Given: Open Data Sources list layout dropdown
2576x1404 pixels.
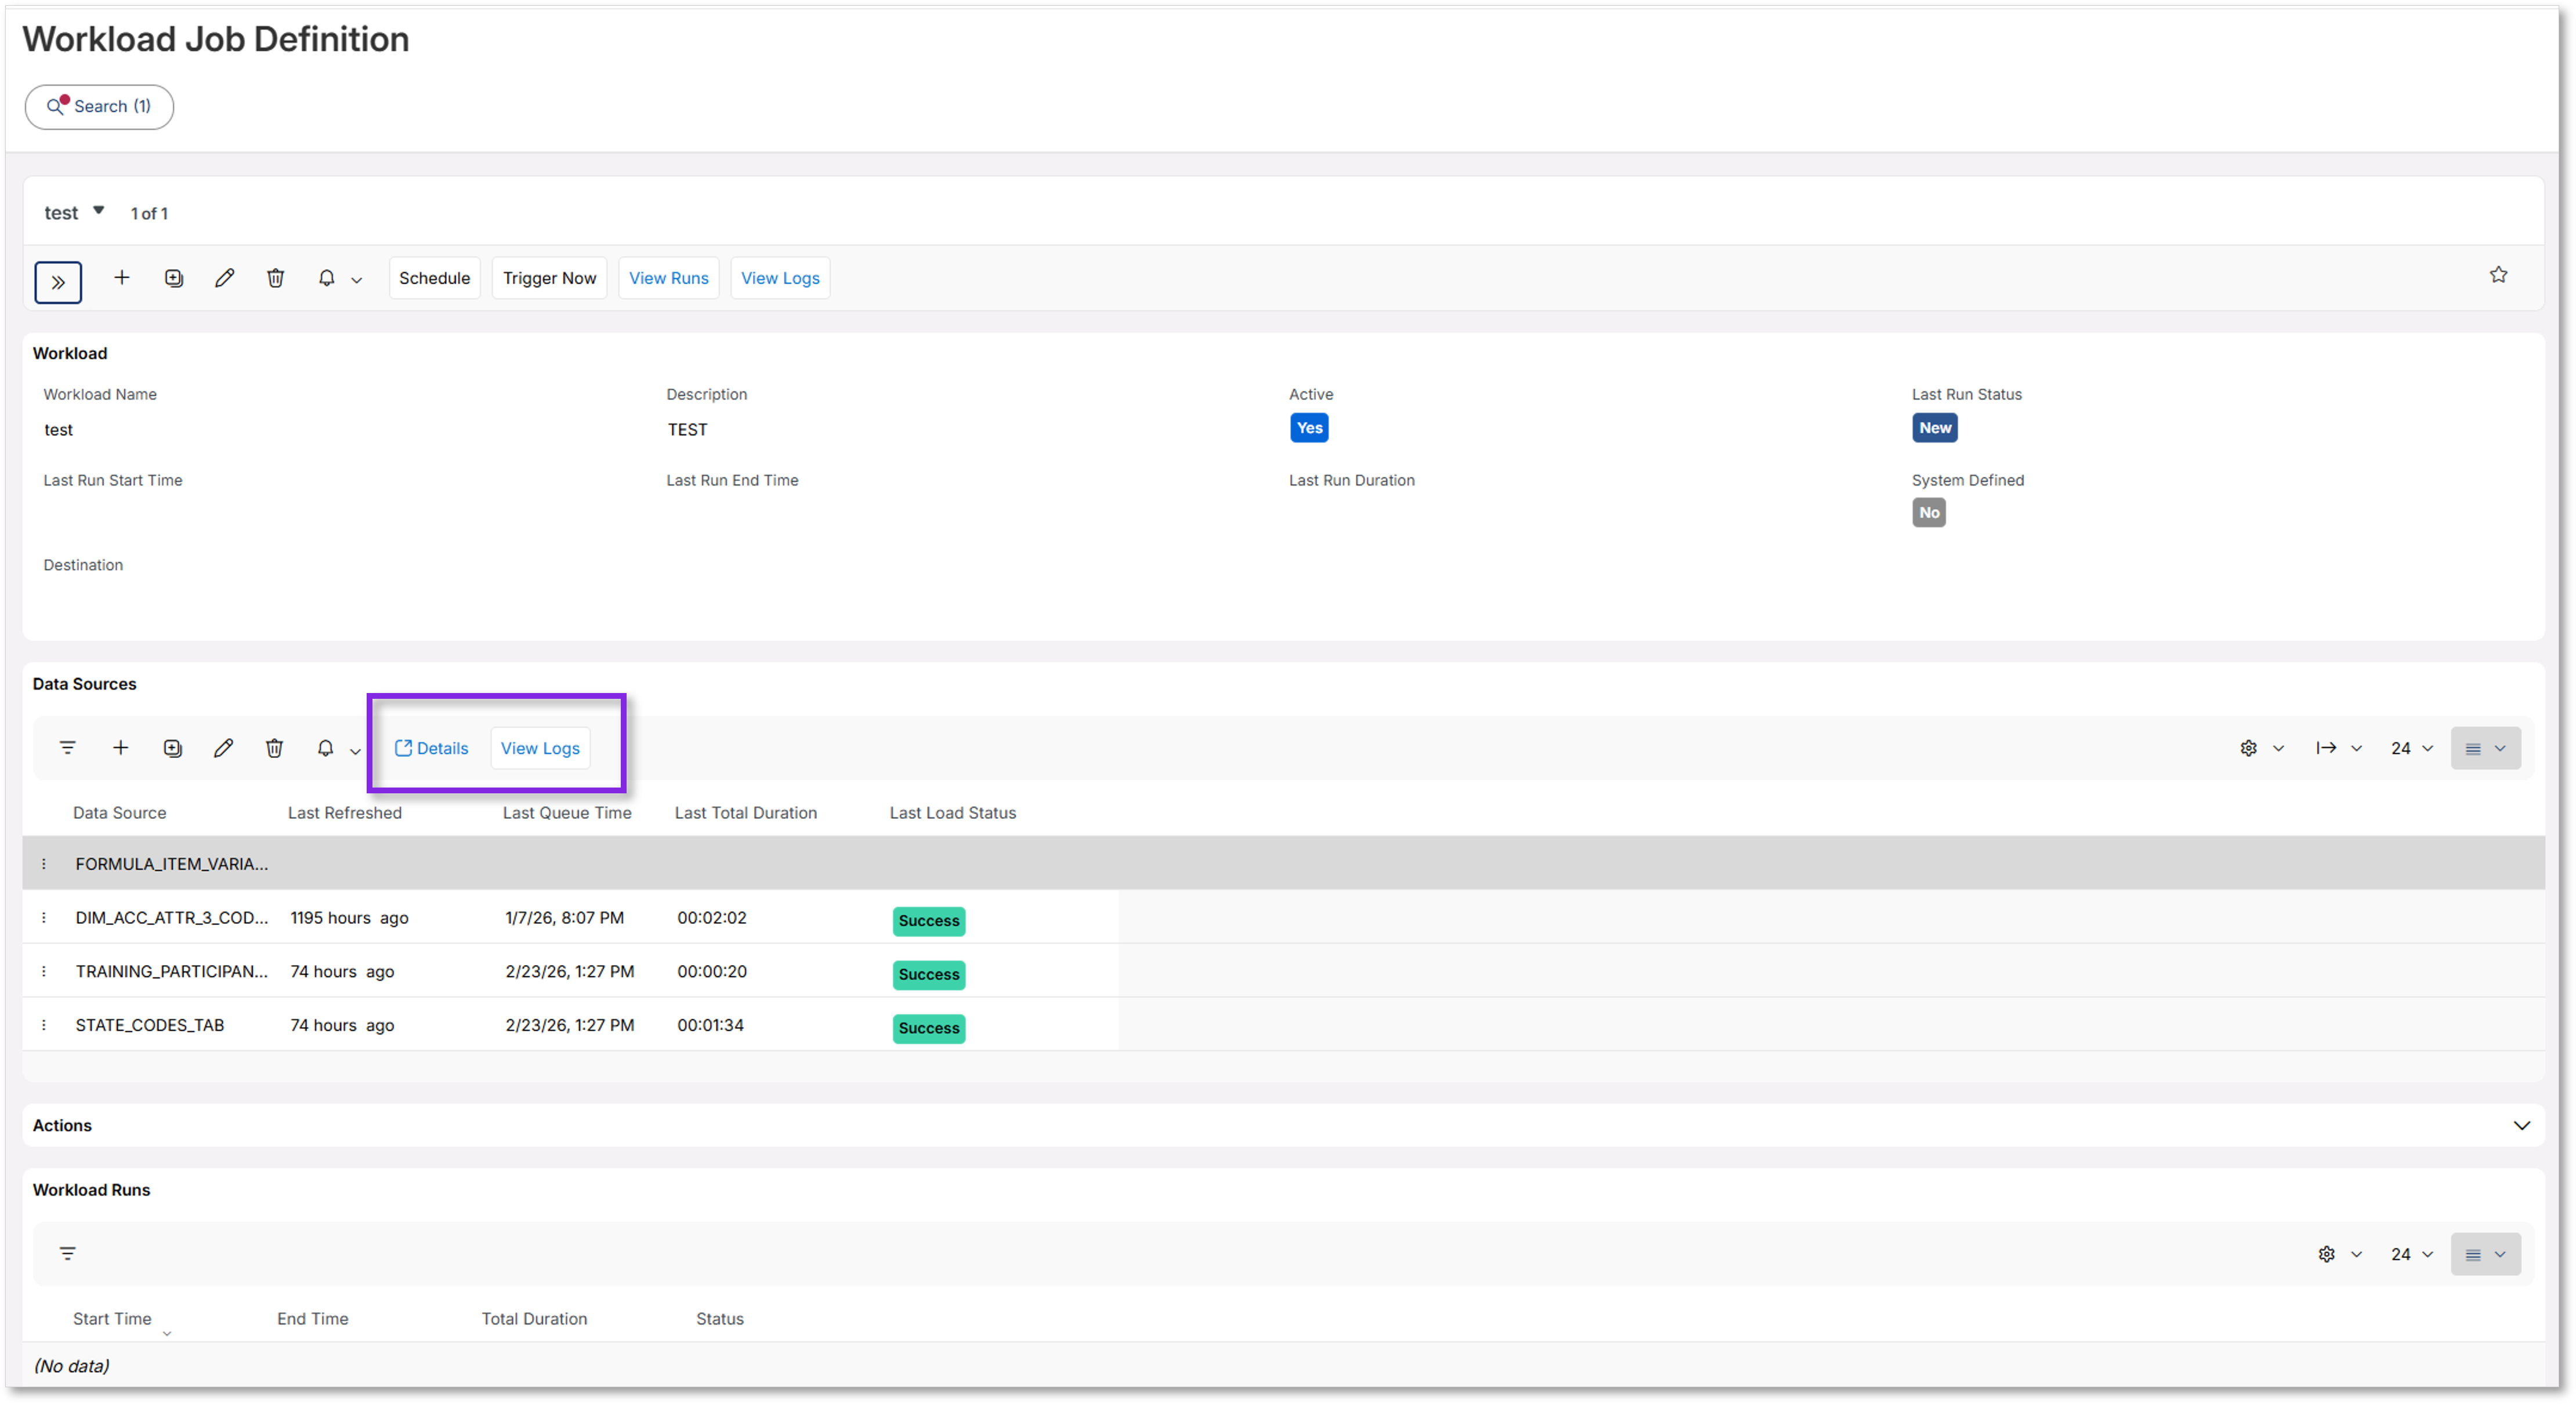Looking at the screenshot, I should pyautogui.click(x=2485, y=748).
